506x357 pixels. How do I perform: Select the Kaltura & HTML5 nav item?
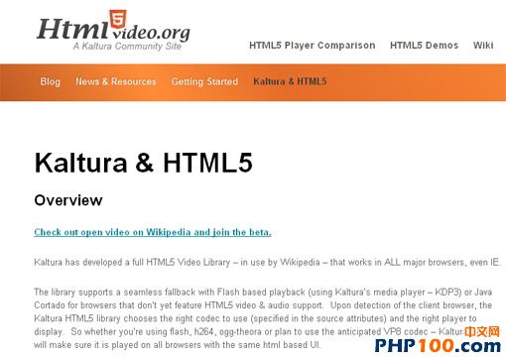click(x=290, y=81)
